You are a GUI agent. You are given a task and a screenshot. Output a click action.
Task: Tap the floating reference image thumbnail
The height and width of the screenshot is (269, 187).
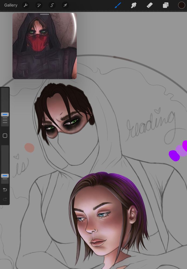[x=45, y=46]
